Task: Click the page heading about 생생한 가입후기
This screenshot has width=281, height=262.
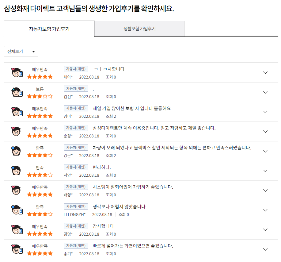Action: (89, 8)
